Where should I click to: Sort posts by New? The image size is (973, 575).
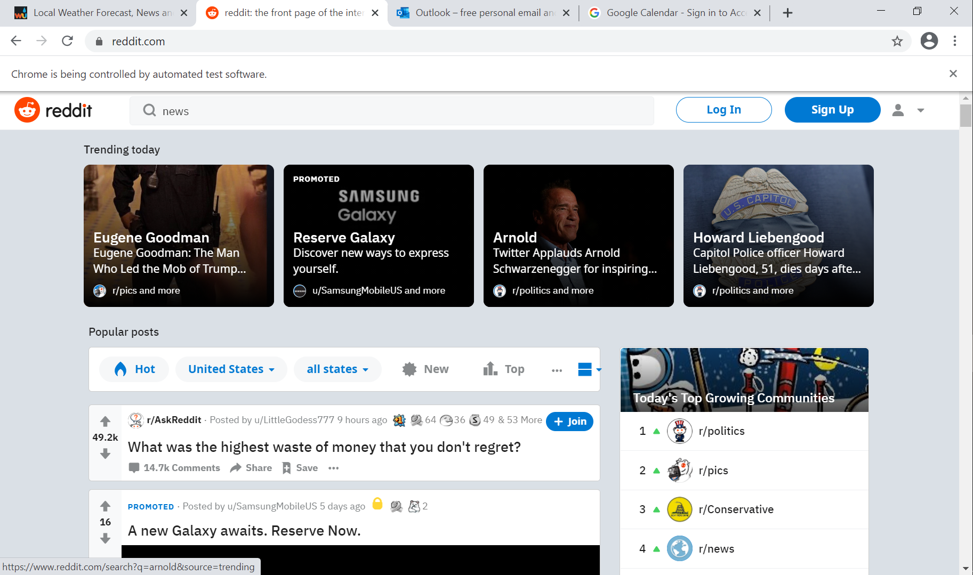(425, 369)
